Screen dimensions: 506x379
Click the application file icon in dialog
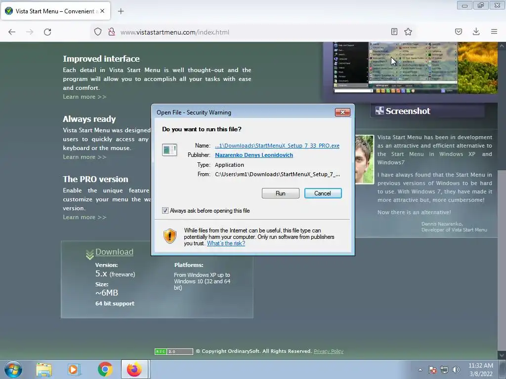pos(169,150)
